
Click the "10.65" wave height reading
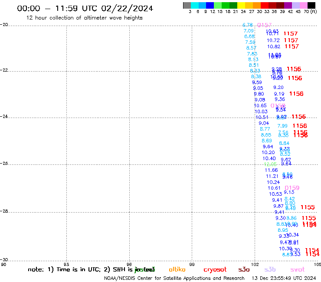pyautogui.click(x=260, y=106)
